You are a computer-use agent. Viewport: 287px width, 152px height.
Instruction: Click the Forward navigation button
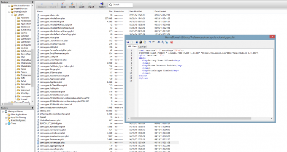(x=52, y=5)
